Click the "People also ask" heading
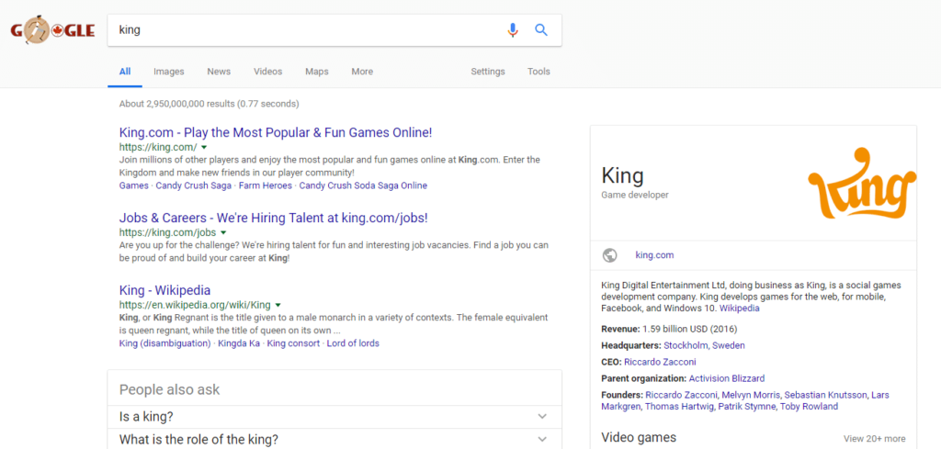 (x=170, y=389)
